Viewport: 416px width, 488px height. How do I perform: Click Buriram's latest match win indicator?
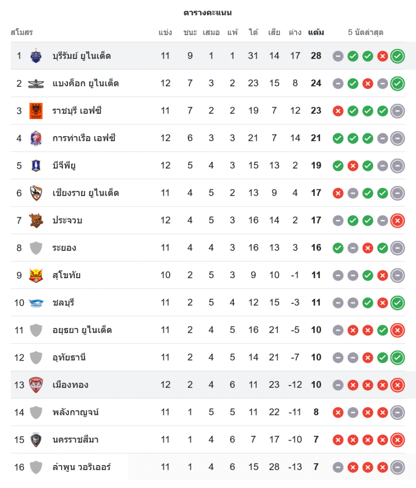(397, 56)
